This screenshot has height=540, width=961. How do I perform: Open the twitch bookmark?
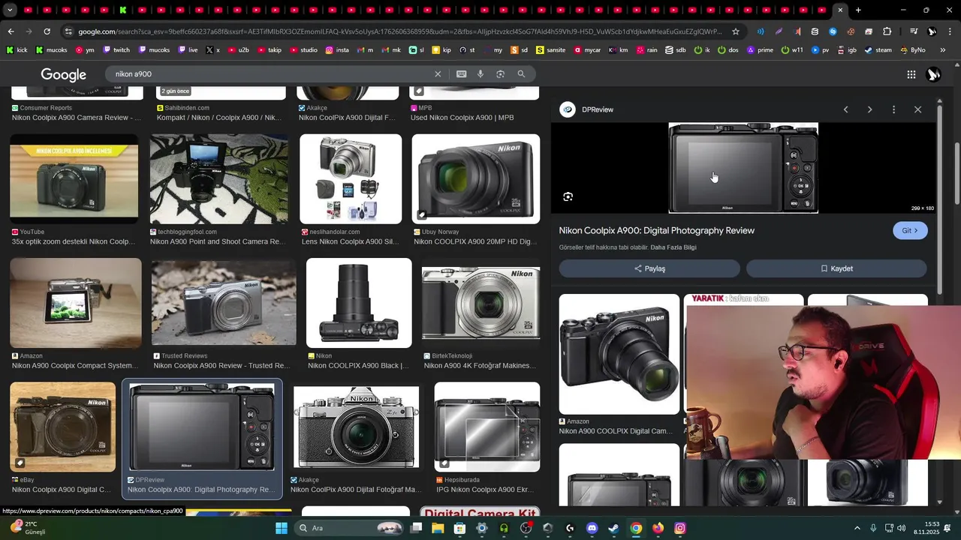pos(116,50)
